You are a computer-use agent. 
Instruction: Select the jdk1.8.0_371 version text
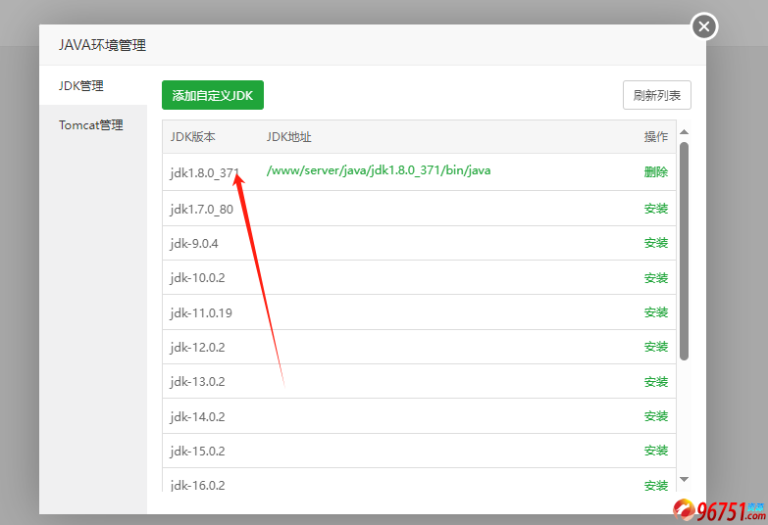click(x=205, y=173)
